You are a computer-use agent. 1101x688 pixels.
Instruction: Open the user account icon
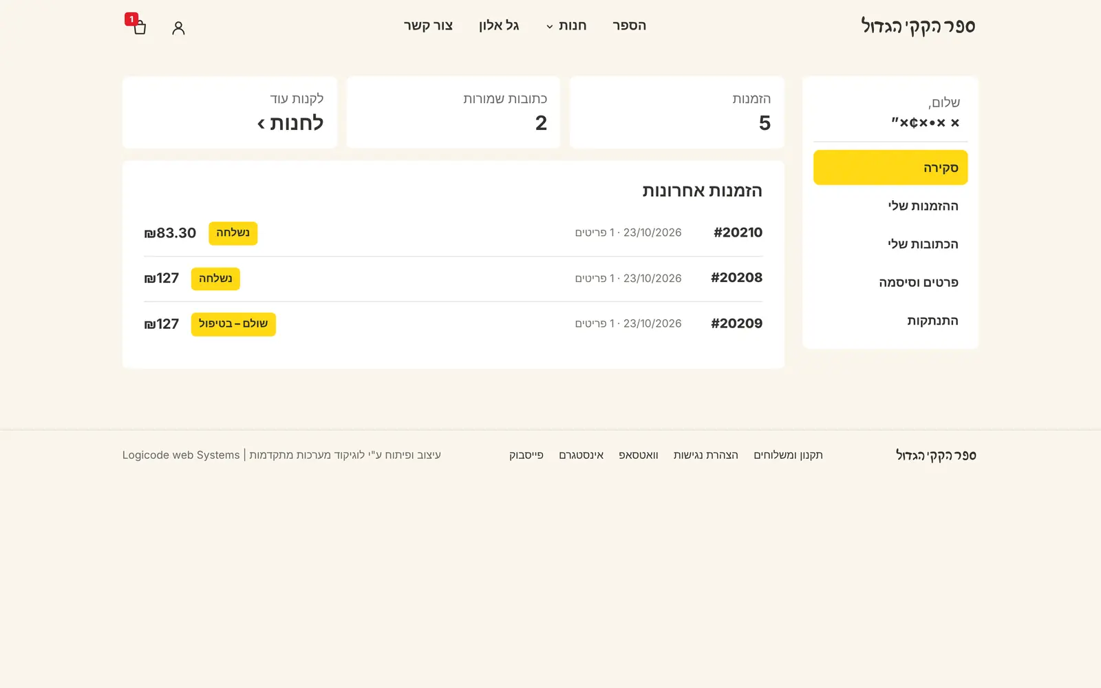[x=178, y=28]
